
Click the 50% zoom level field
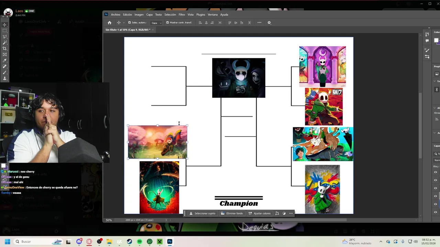pos(109,220)
